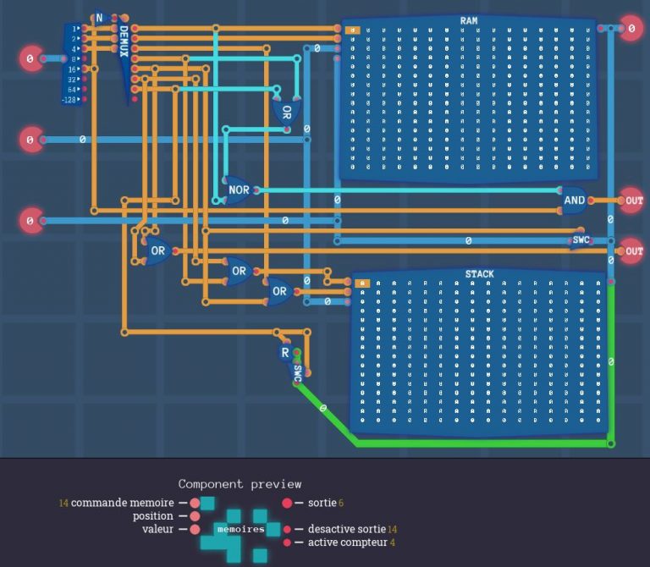Click the 'commande memoire' pin in preview
Image resolution: width=650 pixels, height=567 pixels.
pyautogui.click(x=195, y=503)
